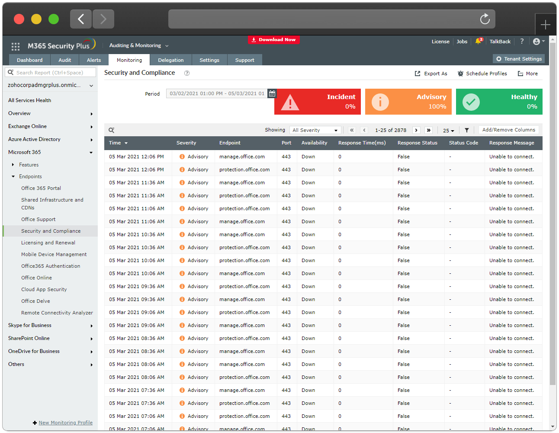Image resolution: width=559 pixels, height=433 pixels.
Task: Open a new browser tab with plus
Action: pos(546,25)
